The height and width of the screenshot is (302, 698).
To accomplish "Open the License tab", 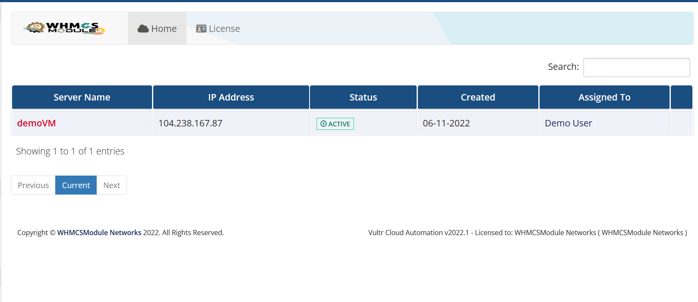I will pos(218,28).
